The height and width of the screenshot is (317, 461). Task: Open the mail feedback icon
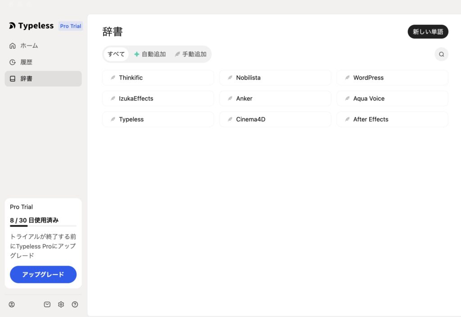47,304
